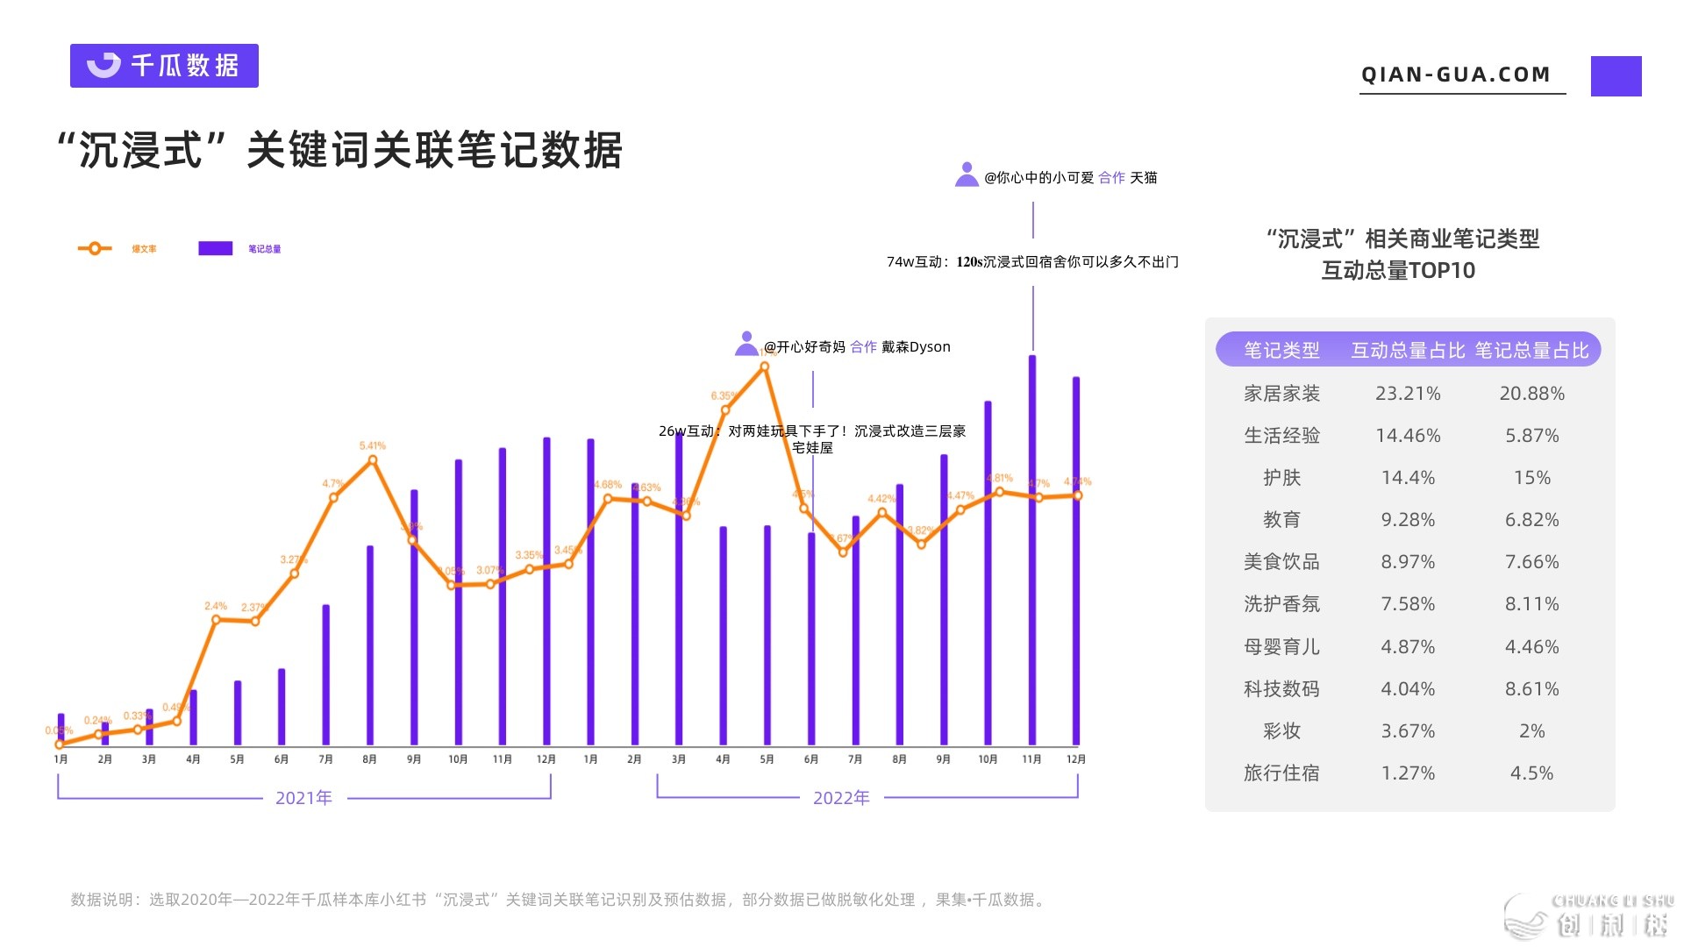Click user avatar icon beside @你心中的小可爱

(x=967, y=174)
